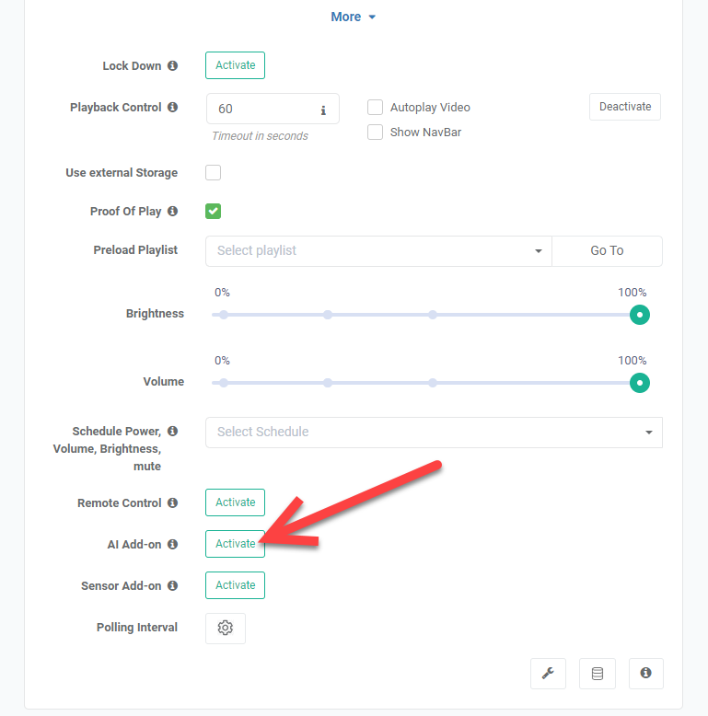Check the Use external Storage box
The width and height of the screenshot is (708, 716).
pyautogui.click(x=213, y=173)
